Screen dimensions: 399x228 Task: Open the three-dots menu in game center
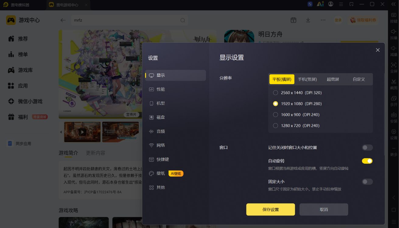pos(323,20)
